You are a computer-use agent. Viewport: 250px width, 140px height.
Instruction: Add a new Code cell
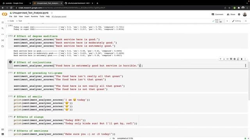[x=11, y=21]
